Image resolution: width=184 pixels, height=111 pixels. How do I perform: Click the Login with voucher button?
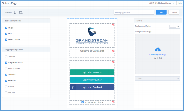pyautogui.click(x=92, y=80)
